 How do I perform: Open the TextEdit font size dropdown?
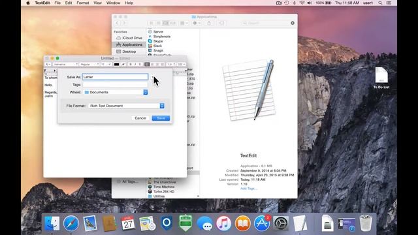tap(106, 65)
